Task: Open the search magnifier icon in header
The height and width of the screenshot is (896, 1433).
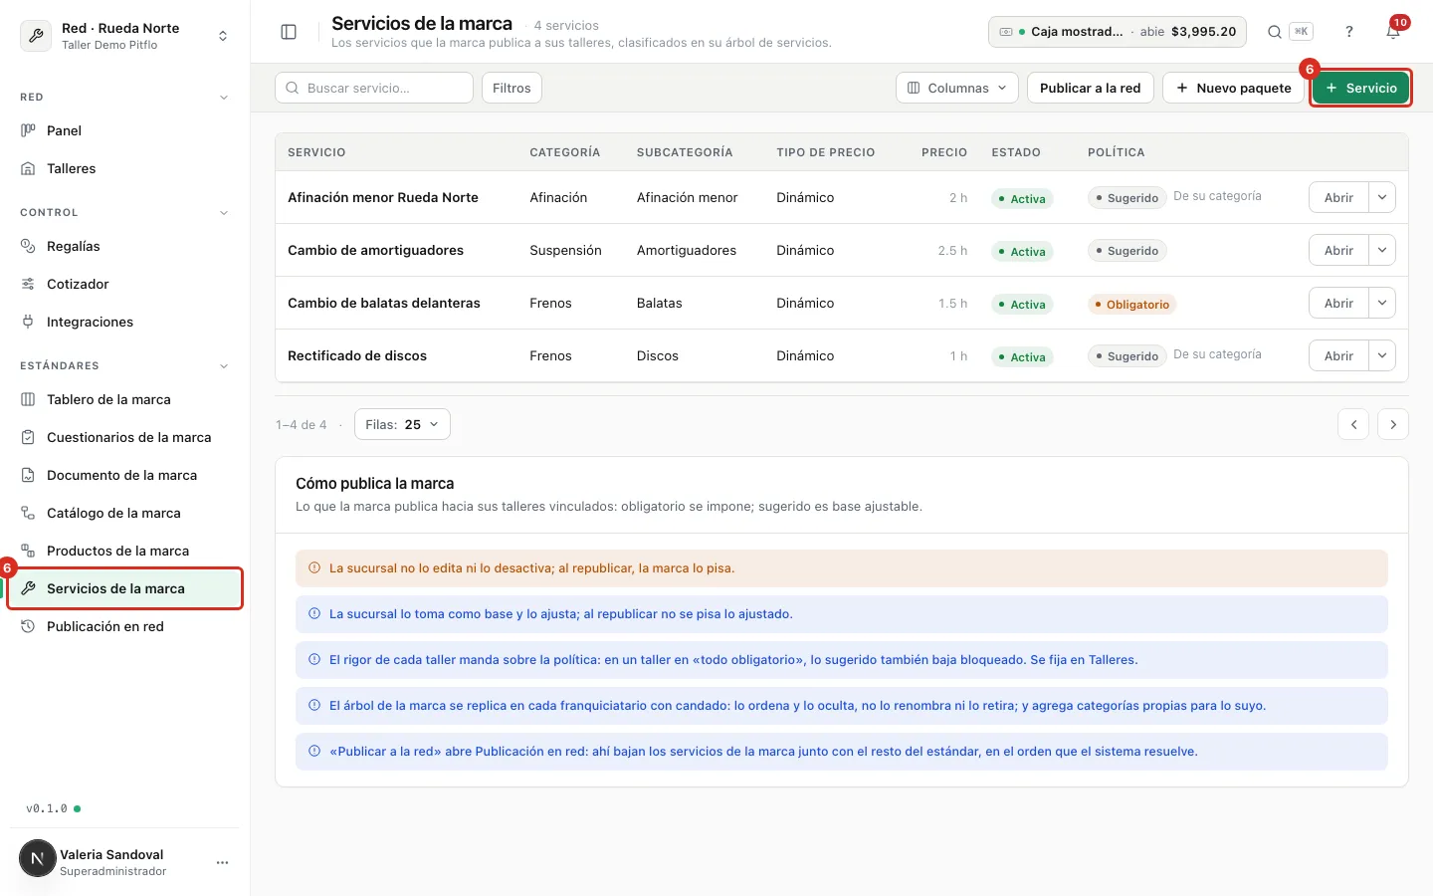Action: pyautogui.click(x=1274, y=32)
